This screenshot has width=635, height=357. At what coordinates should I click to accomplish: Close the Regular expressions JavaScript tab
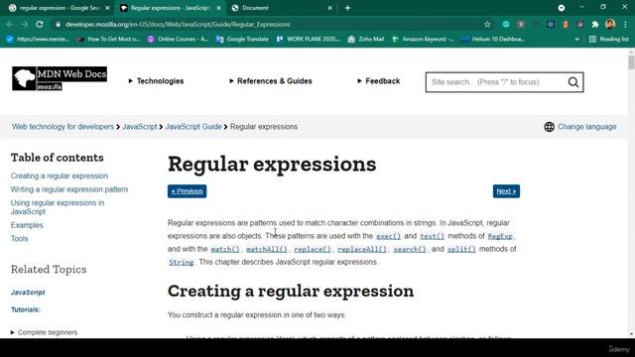tap(218, 8)
